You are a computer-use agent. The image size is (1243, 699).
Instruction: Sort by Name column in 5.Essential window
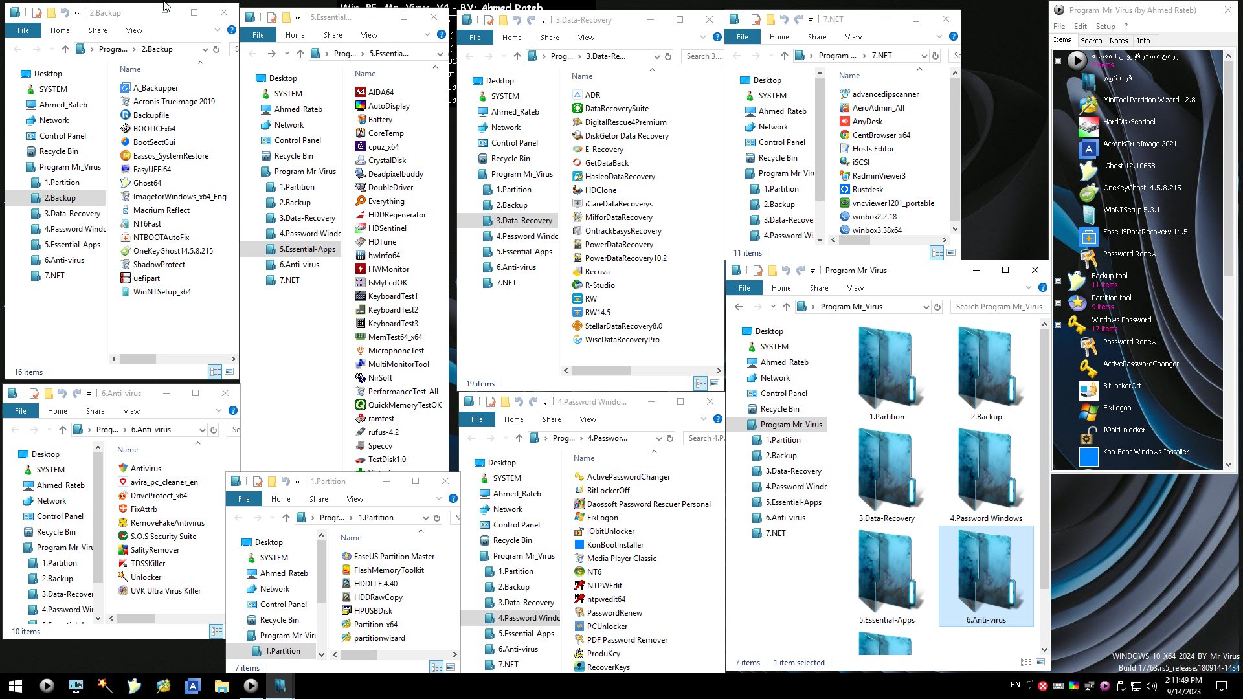[x=365, y=74]
